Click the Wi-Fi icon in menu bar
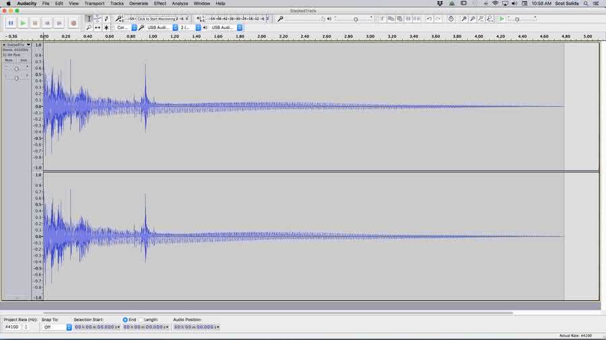Image resolution: width=606 pixels, height=340 pixels. (495, 3)
